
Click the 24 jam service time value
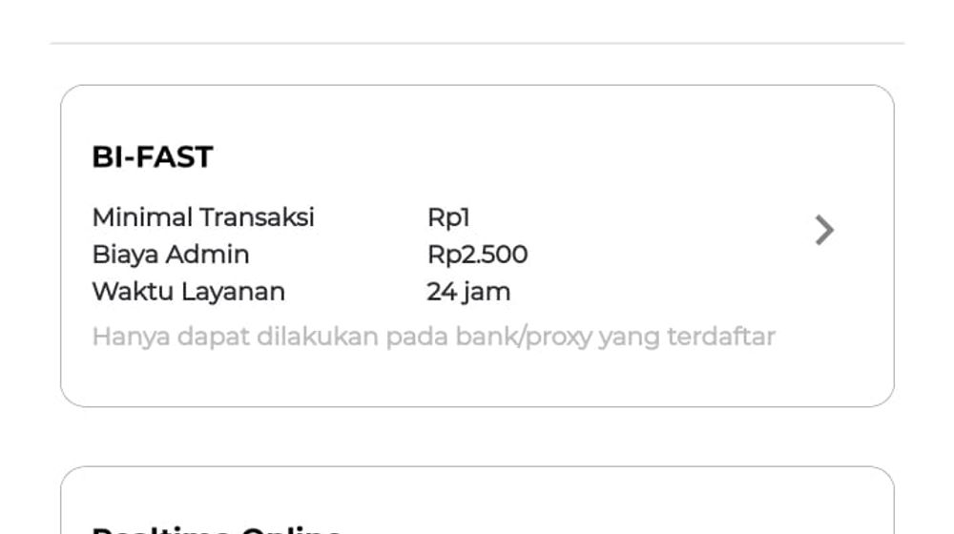[468, 292]
